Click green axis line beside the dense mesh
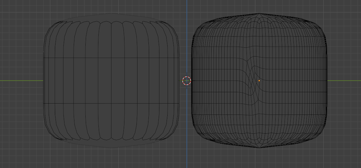This screenshot has height=168, width=361. pyautogui.click(x=344, y=81)
